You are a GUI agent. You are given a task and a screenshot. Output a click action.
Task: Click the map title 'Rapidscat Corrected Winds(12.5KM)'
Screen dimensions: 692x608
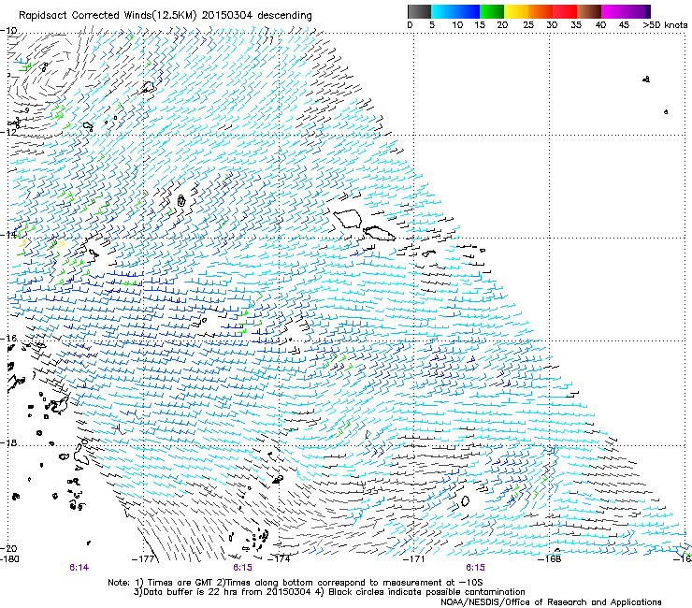click(108, 16)
